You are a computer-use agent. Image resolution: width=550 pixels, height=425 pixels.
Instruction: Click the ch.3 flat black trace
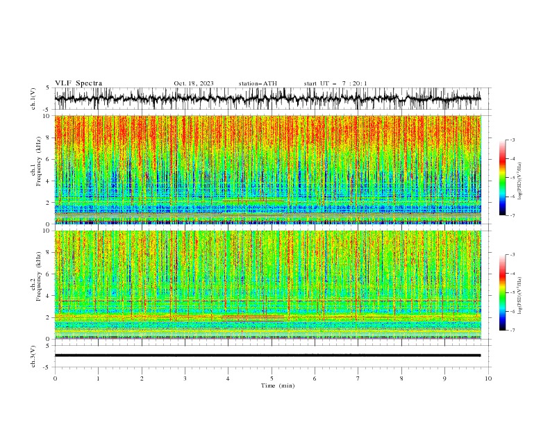267,356
